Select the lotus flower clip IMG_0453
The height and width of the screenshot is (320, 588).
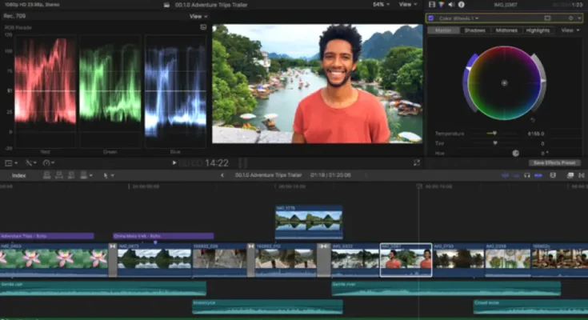coord(54,260)
